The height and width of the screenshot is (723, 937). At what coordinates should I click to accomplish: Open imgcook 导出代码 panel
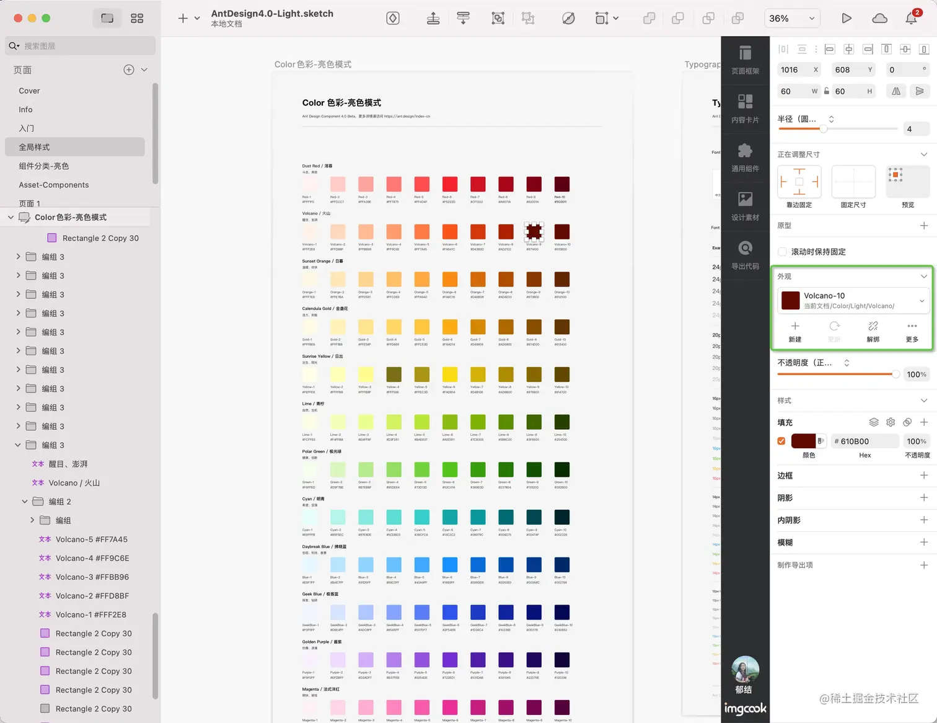point(745,255)
